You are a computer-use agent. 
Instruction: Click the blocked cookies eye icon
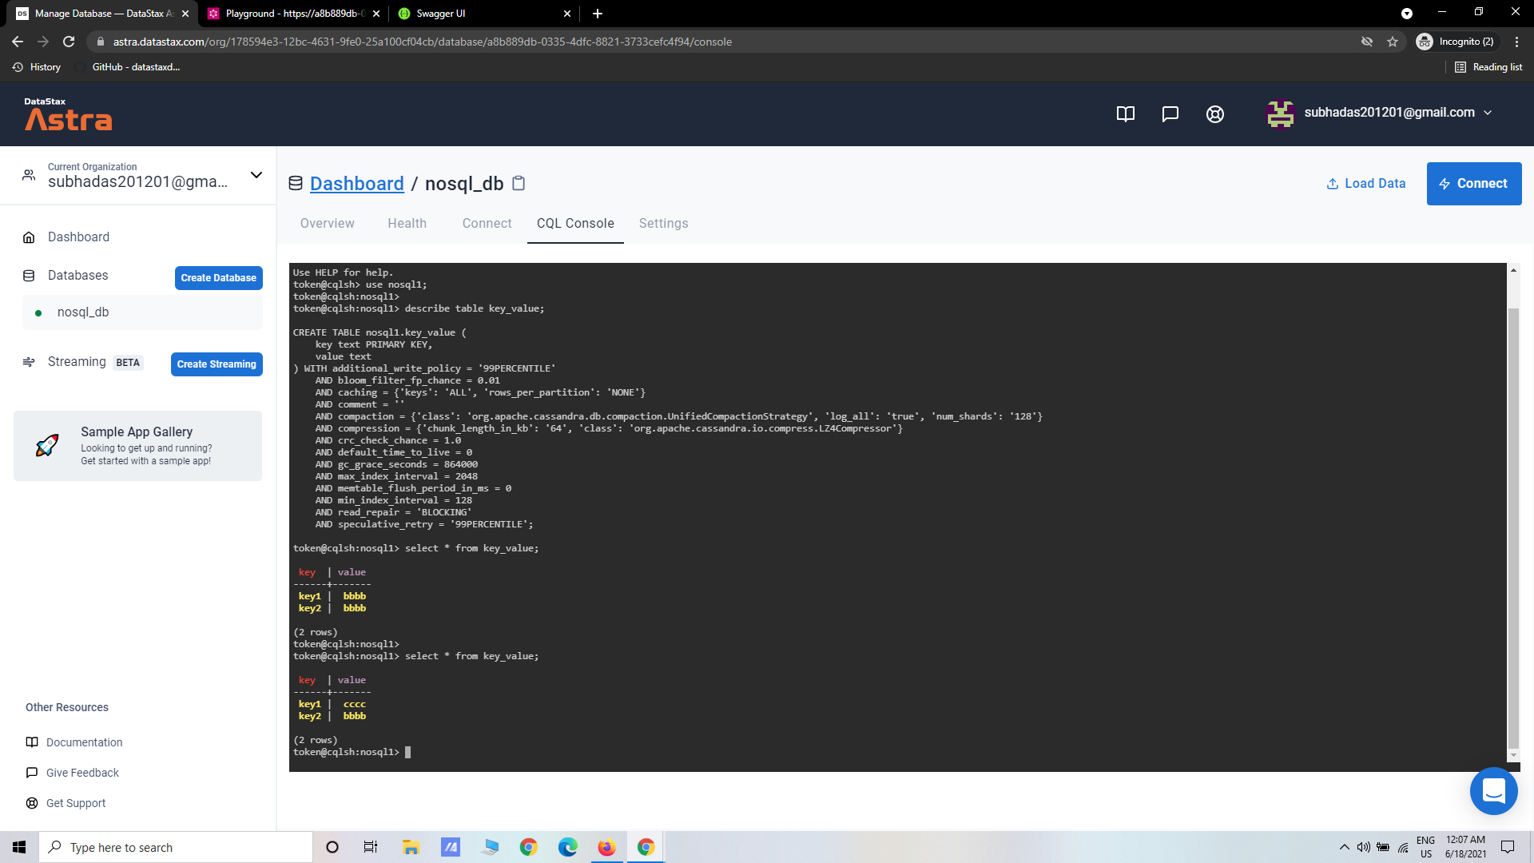[1368, 42]
